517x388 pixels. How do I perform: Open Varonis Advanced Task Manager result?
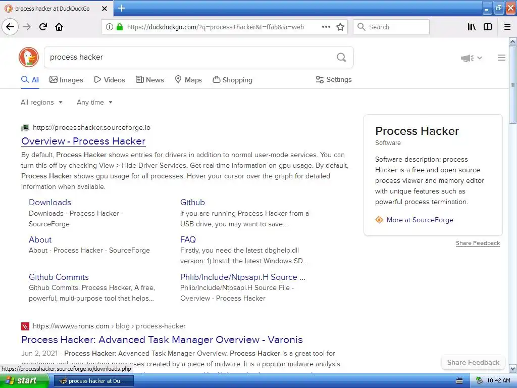click(x=162, y=339)
